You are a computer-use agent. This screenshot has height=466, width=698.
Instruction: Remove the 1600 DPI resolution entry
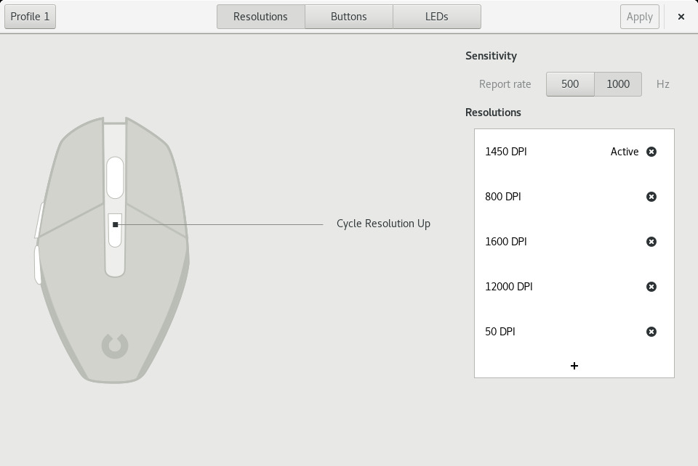click(651, 242)
